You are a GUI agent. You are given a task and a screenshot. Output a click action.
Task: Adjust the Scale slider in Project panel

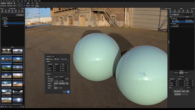coord(181,89)
